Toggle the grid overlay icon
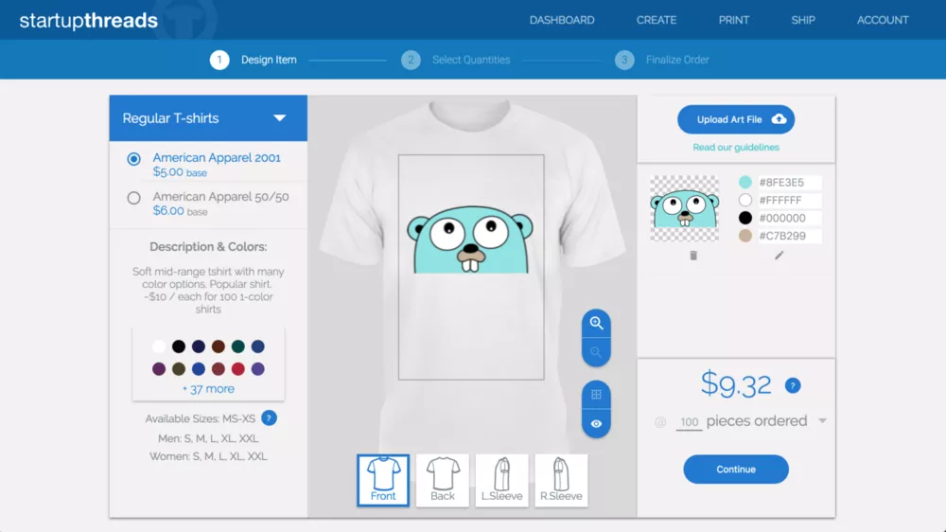 pos(596,395)
